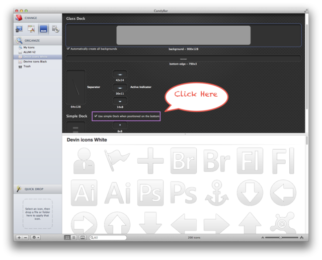This screenshot has height=260, width=322.
Task: Toggle Automatically create all backgrounds checkbox
Action: (x=68, y=49)
